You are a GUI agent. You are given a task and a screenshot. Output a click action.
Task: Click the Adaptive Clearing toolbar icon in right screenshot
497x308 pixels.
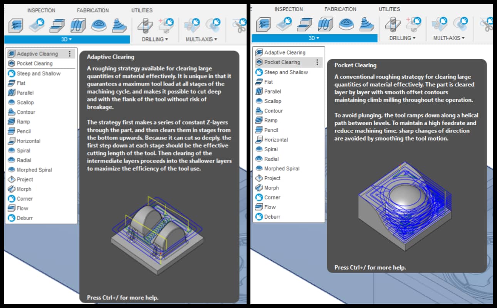pyautogui.click(x=264, y=24)
